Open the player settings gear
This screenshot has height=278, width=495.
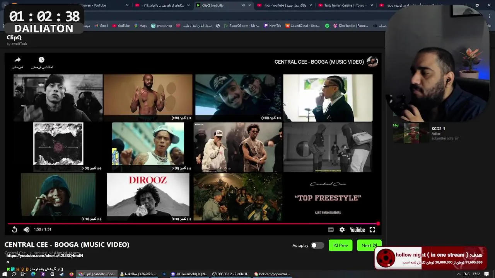pyautogui.click(x=342, y=230)
